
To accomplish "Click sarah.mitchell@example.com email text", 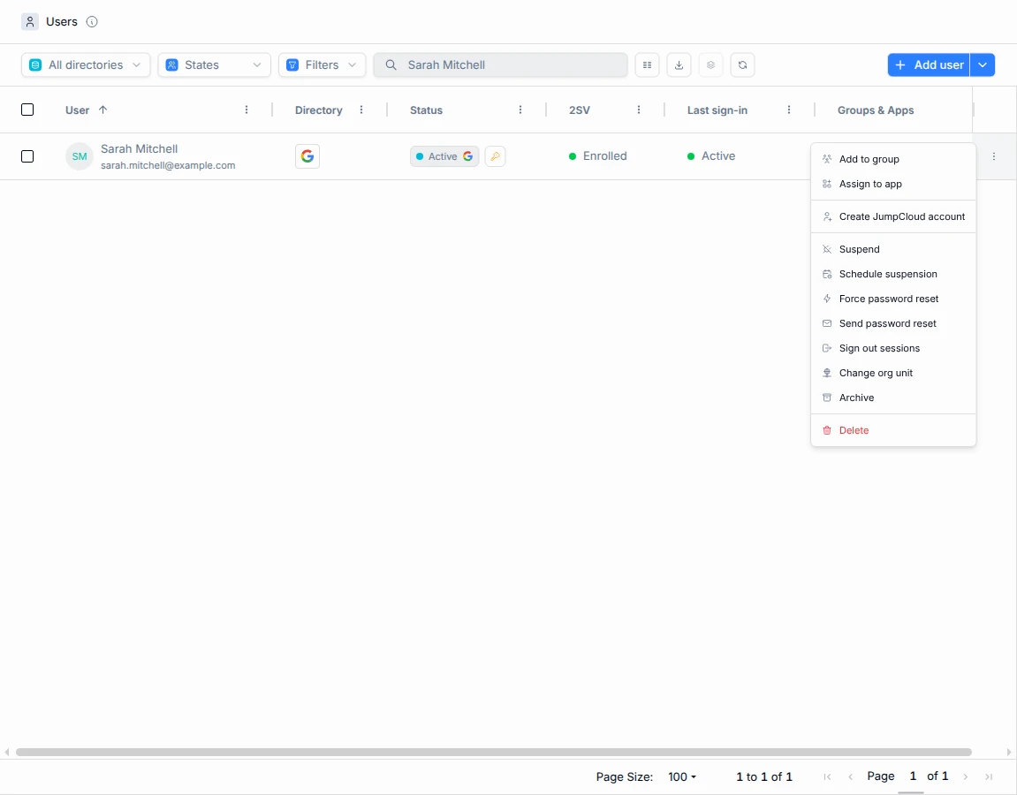I will pyautogui.click(x=168, y=165).
